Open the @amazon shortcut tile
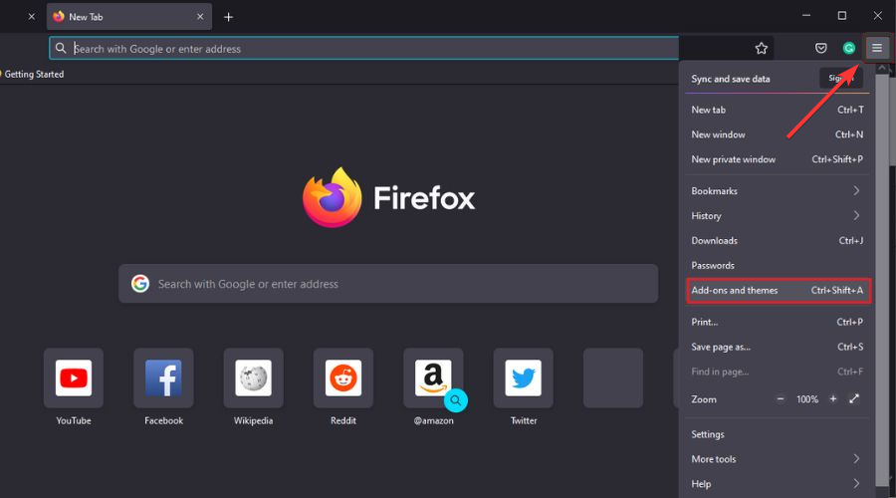 pyautogui.click(x=433, y=377)
